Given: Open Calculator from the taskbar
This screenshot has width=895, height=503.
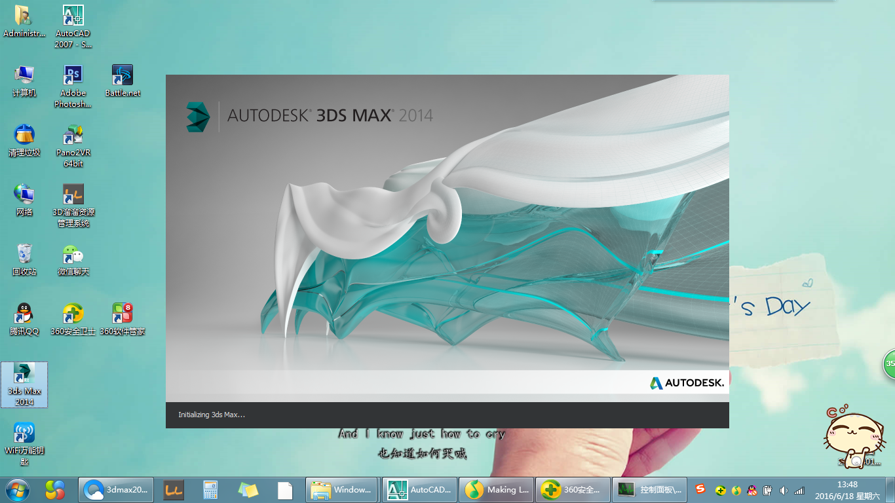Looking at the screenshot, I should tap(210, 489).
